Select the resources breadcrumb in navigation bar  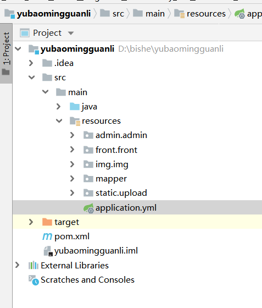point(200,14)
